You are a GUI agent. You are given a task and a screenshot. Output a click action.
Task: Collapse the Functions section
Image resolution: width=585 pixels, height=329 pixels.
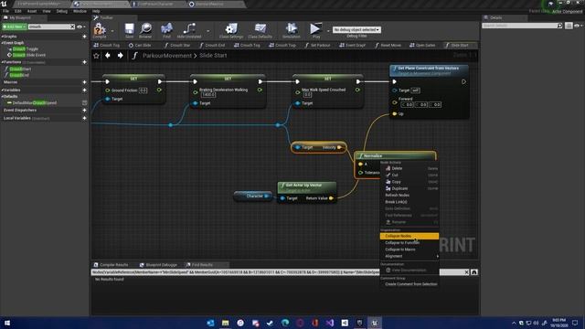[2, 62]
